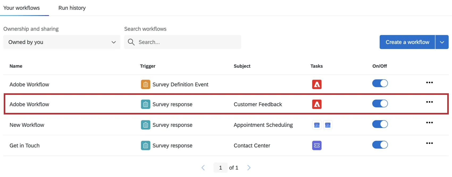The image size is (452, 177).
Task: Click first Google Calendar task icon
Action: tap(317, 125)
